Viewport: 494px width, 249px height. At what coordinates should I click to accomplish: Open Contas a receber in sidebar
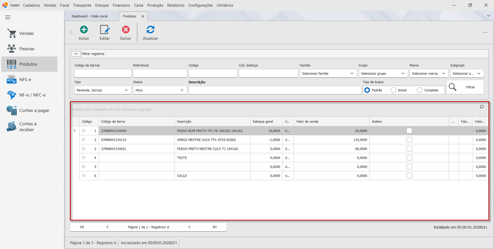coord(29,127)
